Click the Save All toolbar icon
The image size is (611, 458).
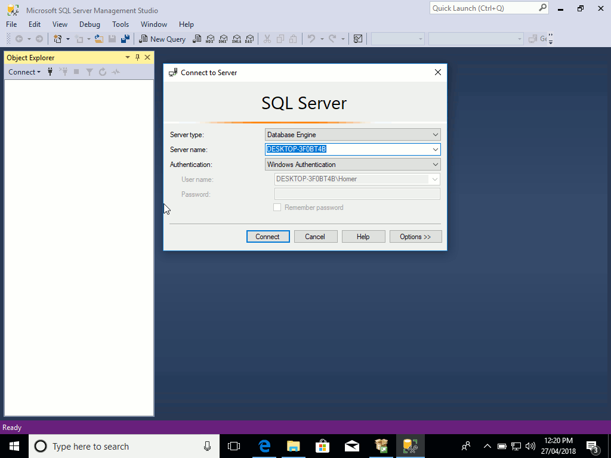pyautogui.click(x=125, y=39)
